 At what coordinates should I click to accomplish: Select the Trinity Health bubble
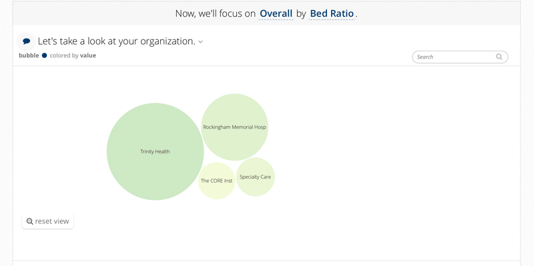point(155,151)
